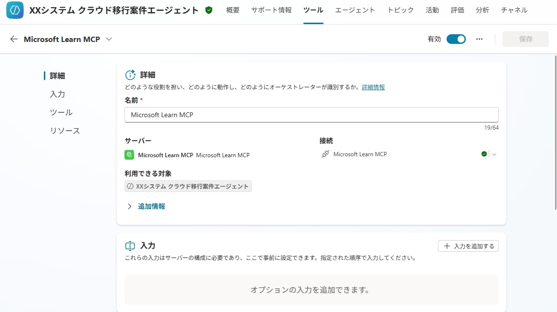Expand the connection dropdown chevron
557x312 pixels.
pos(494,154)
